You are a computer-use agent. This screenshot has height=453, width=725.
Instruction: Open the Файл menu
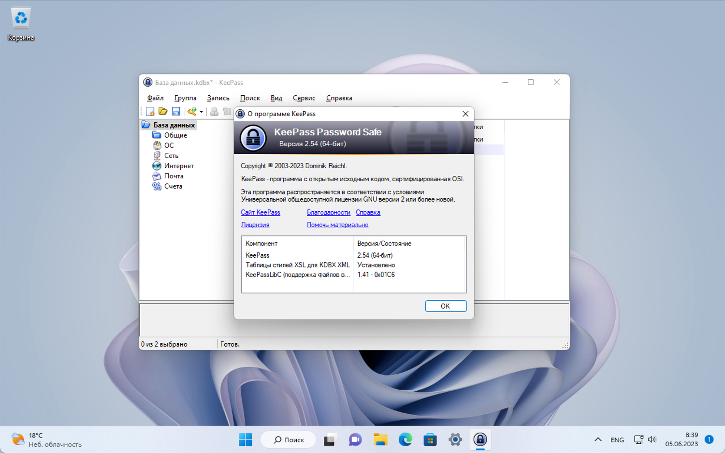[156, 98]
